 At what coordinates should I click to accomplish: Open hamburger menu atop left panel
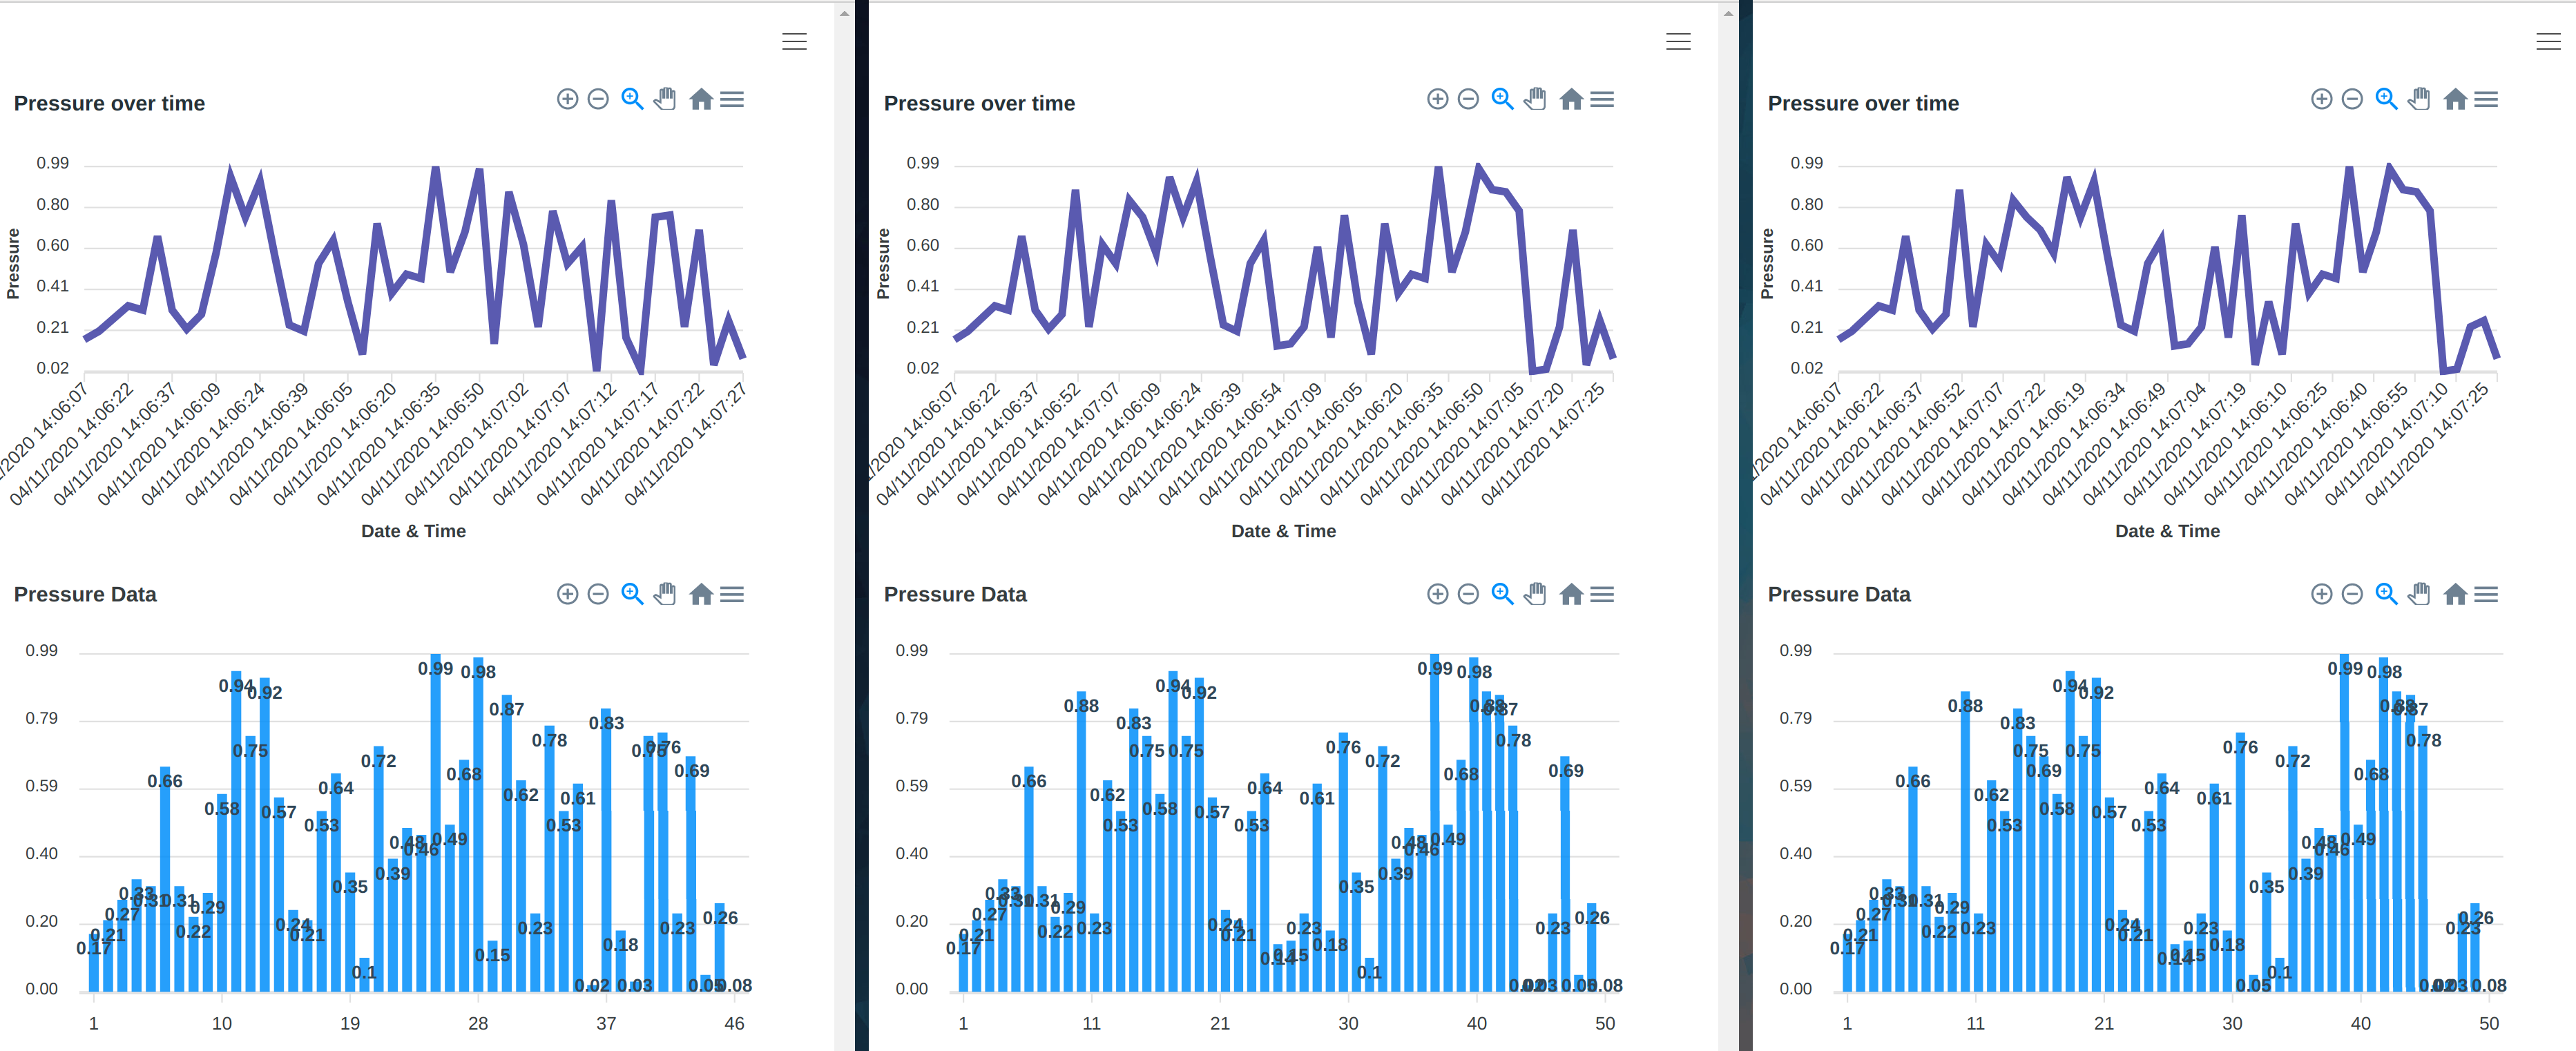pyautogui.click(x=794, y=42)
